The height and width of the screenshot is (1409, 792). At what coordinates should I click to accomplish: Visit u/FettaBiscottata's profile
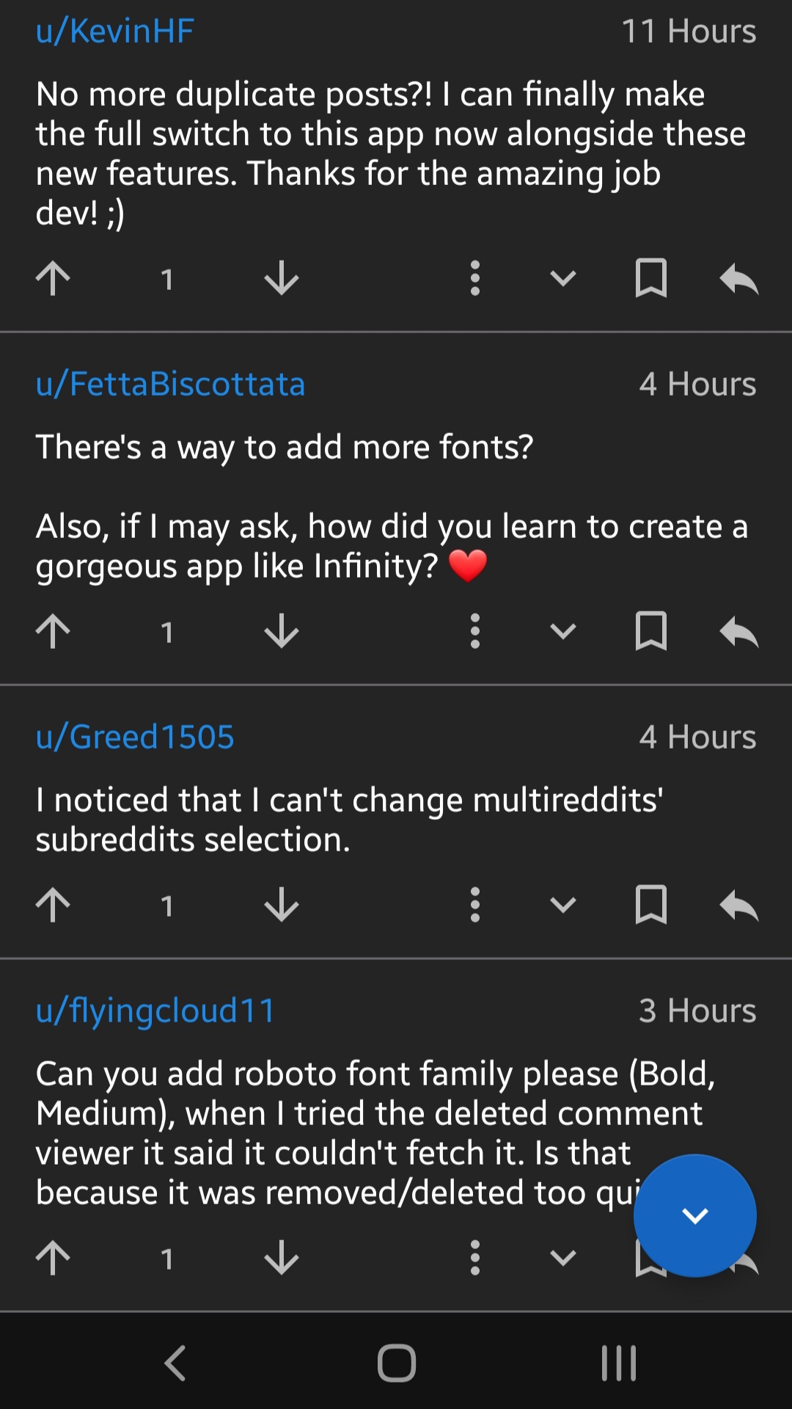[x=171, y=384]
